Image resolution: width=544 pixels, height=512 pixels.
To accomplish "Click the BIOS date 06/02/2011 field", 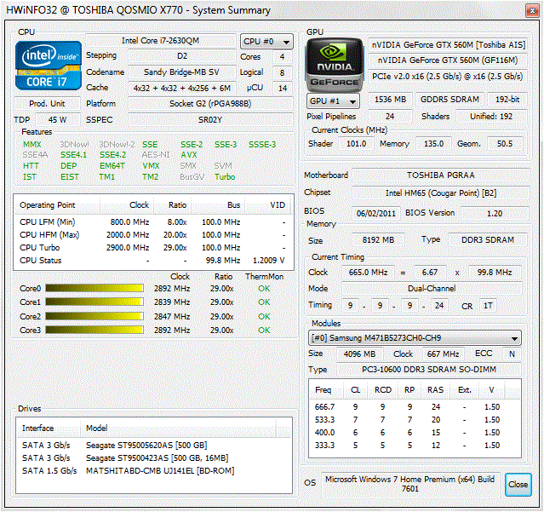I will [376, 214].
